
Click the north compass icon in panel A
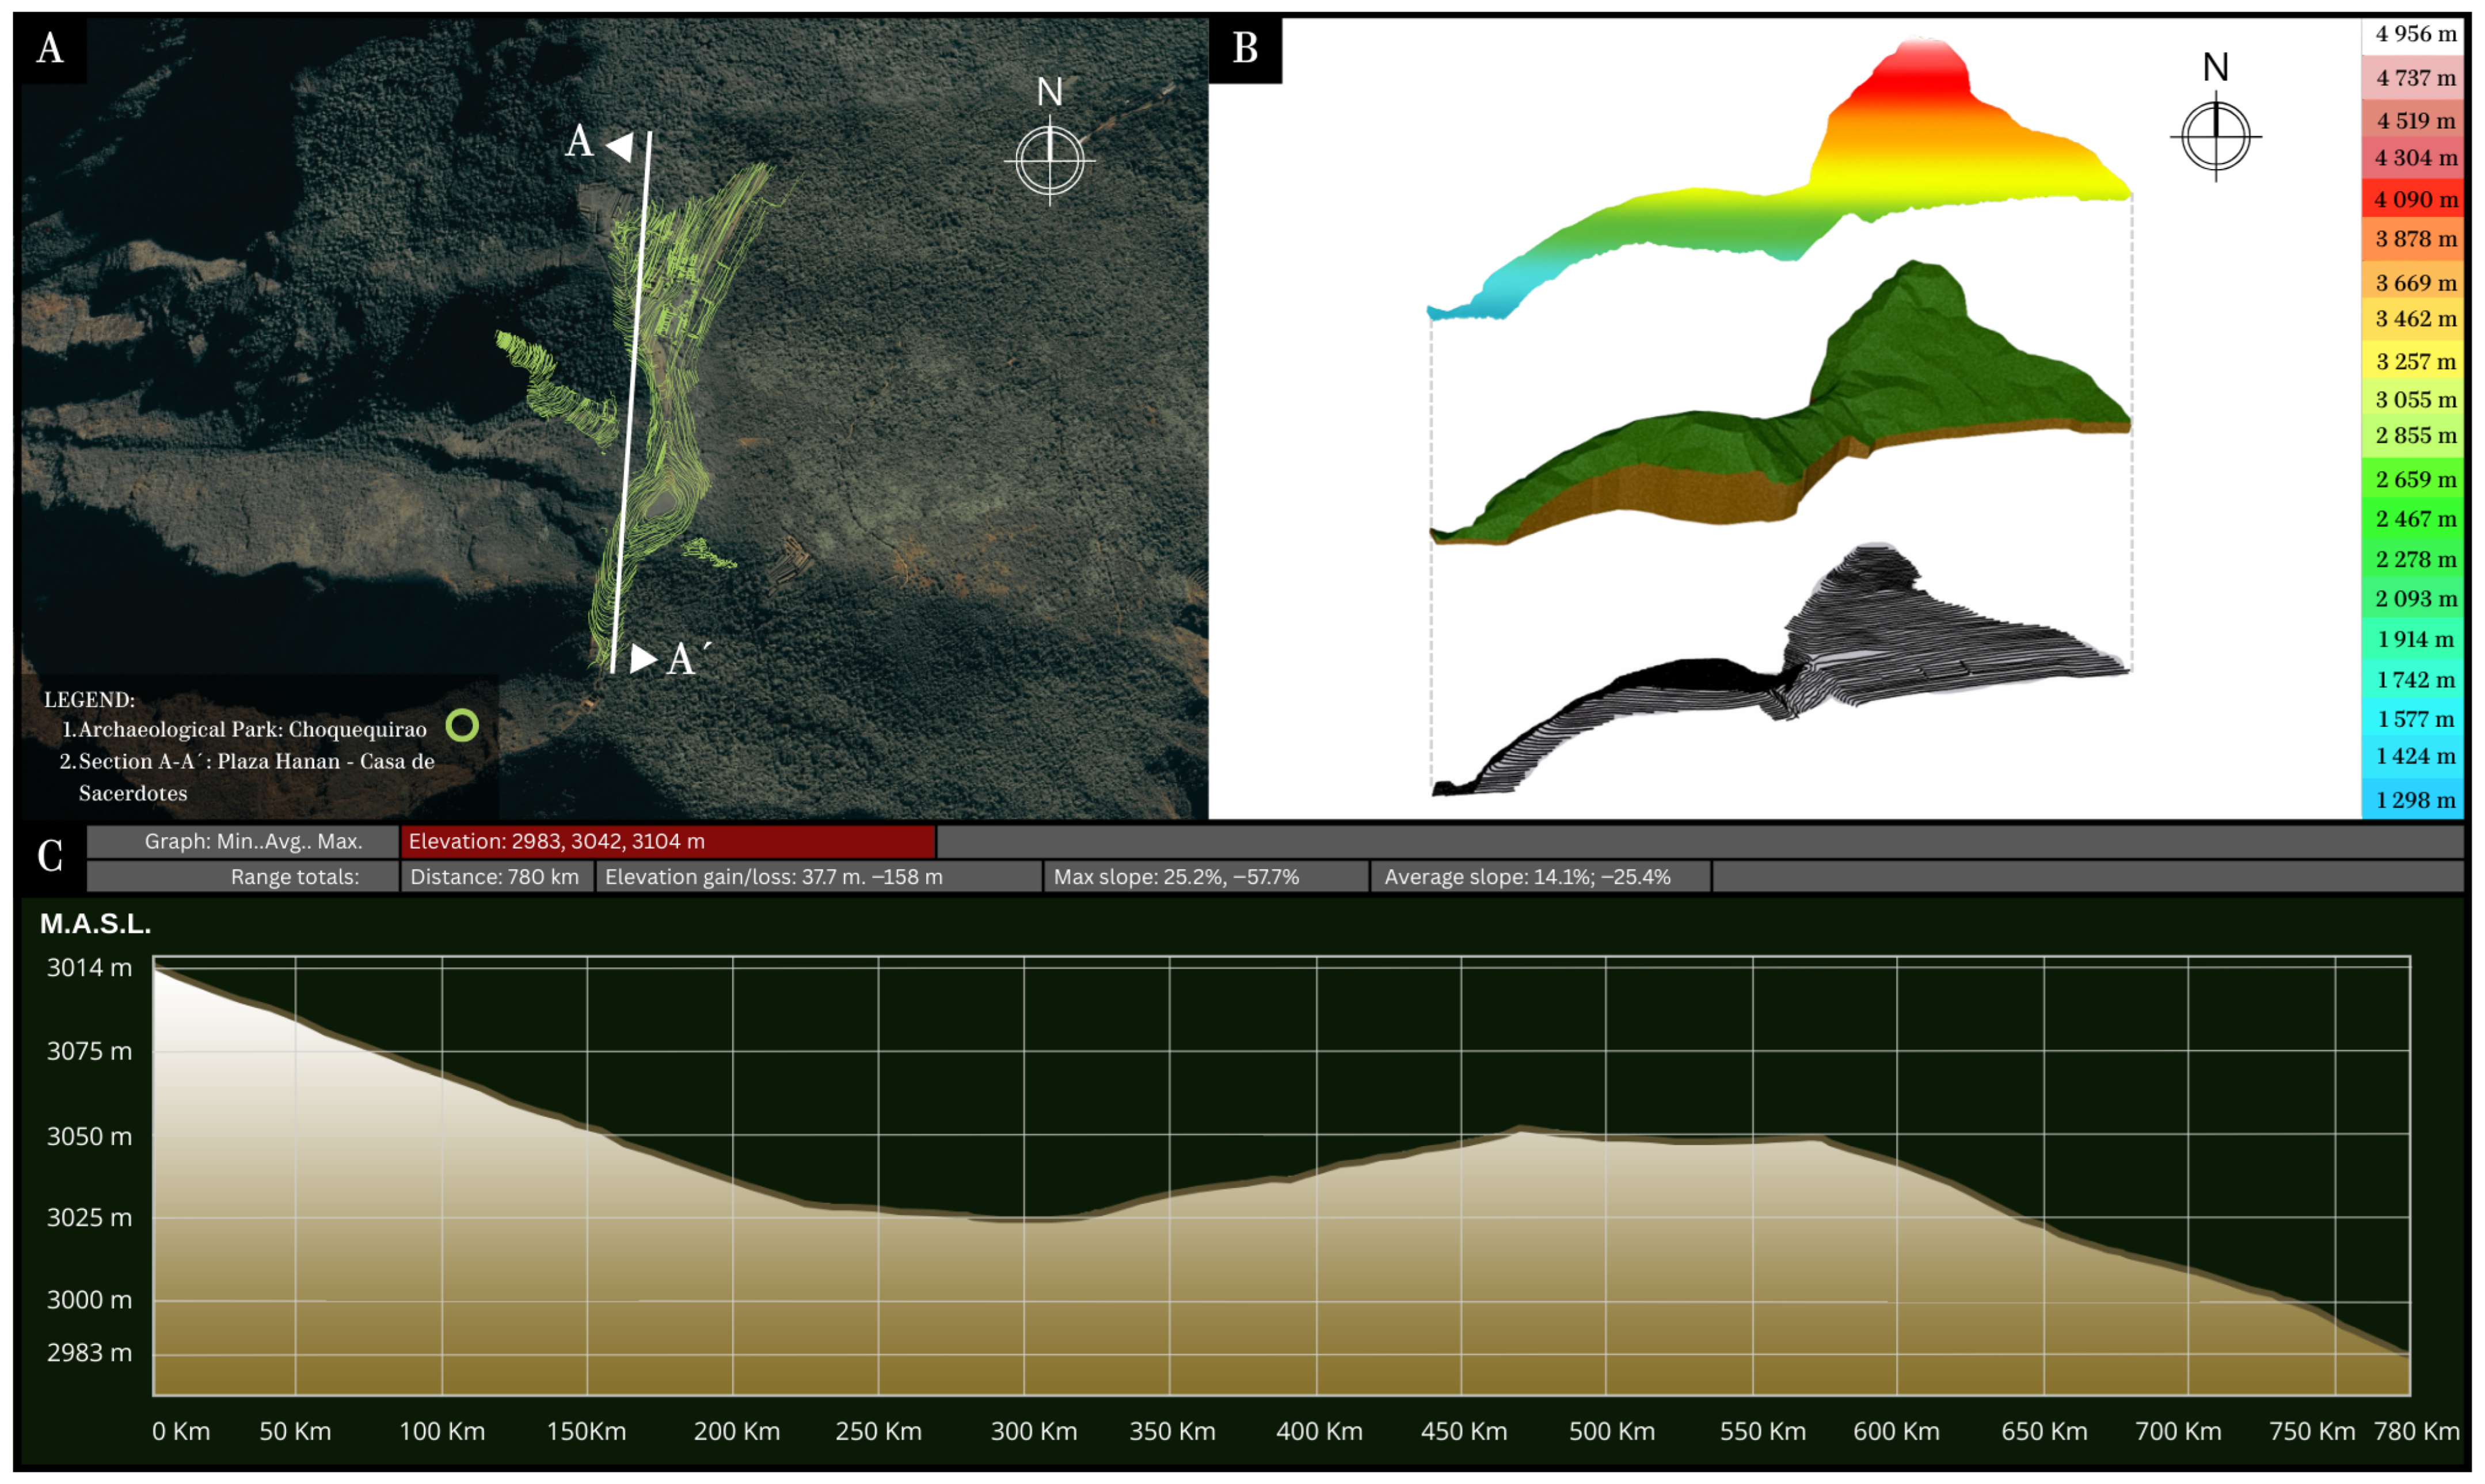tap(1049, 160)
